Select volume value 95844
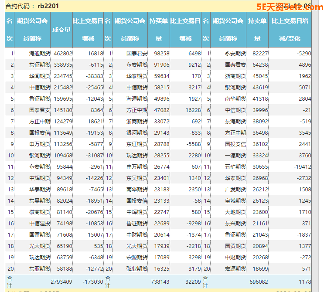The width and height of the screenshot is (324, 292). point(65,167)
